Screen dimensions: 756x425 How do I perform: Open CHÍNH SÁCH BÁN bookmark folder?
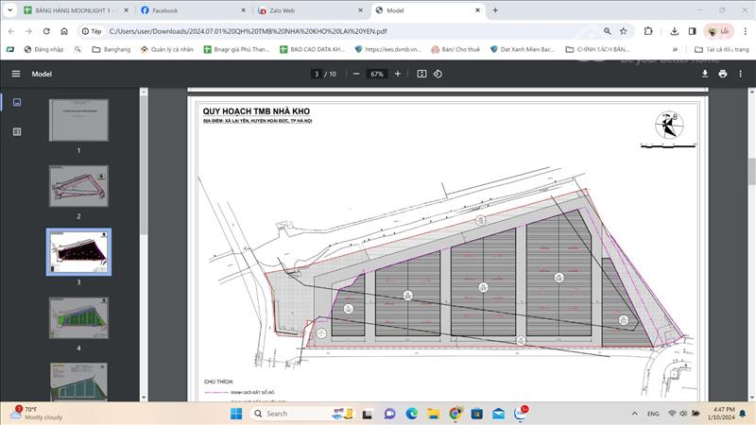tap(597, 49)
